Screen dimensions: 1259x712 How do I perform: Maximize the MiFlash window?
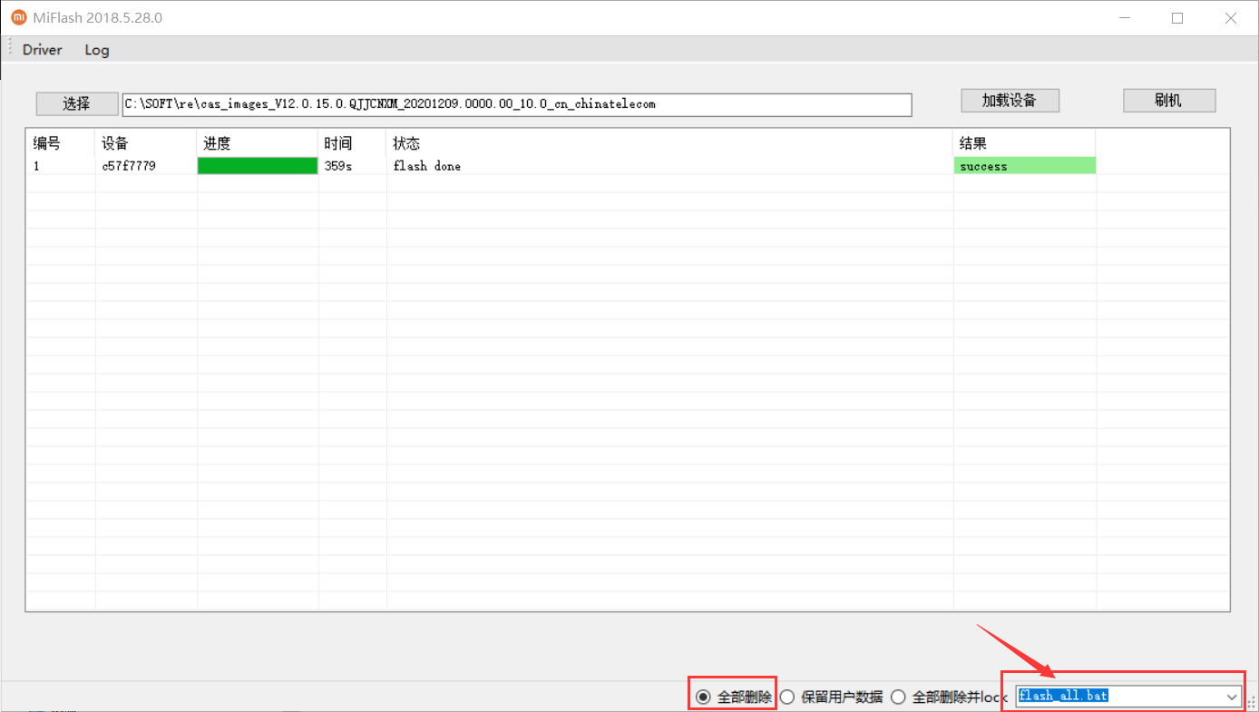click(x=1177, y=17)
